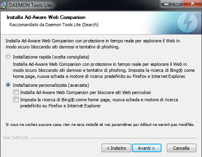The image size is (202, 157).
Task: Click the lightning bolt Daemon Tools logo
Action: point(187,23)
